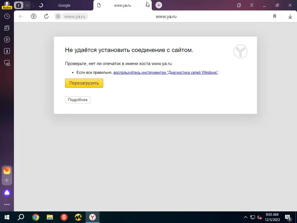
Task: Launch Google Chrome from taskbar
Action: tap(35, 217)
